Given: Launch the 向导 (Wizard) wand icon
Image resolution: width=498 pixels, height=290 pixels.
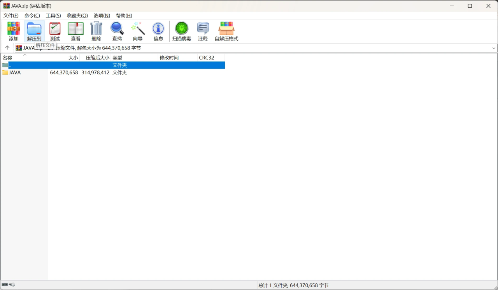Looking at the screenshot, I should 138,31.
